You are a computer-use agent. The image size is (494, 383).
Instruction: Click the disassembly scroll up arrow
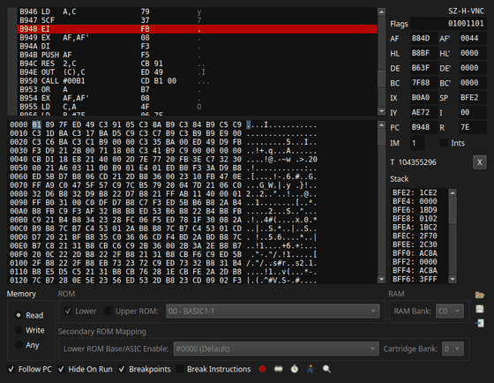(x=381, y=12)
